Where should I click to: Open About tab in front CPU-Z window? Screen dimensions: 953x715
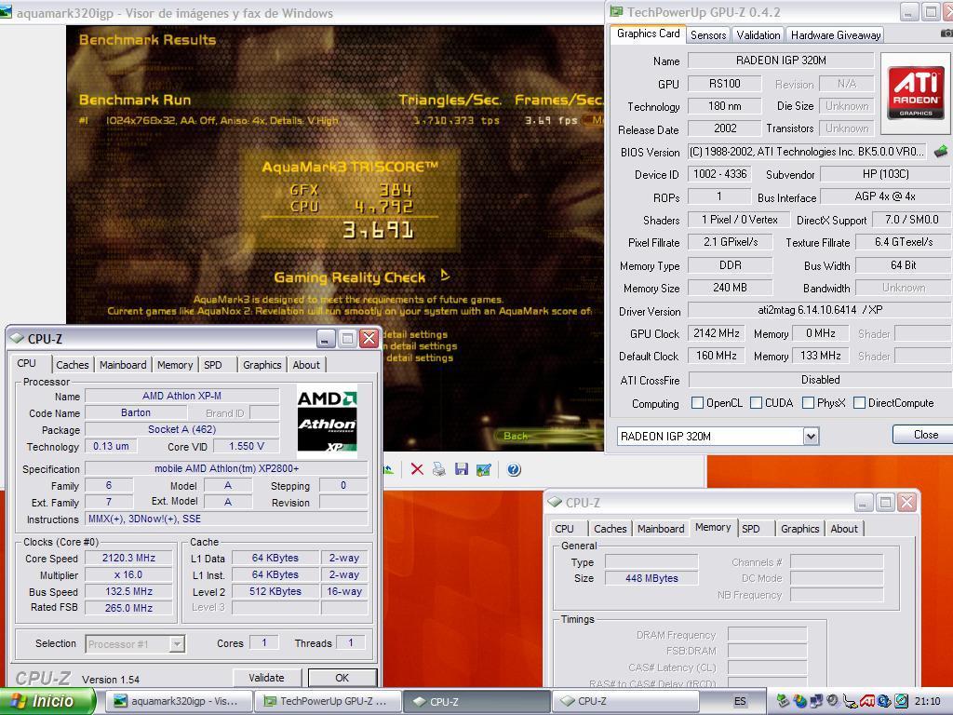(305, 365)
